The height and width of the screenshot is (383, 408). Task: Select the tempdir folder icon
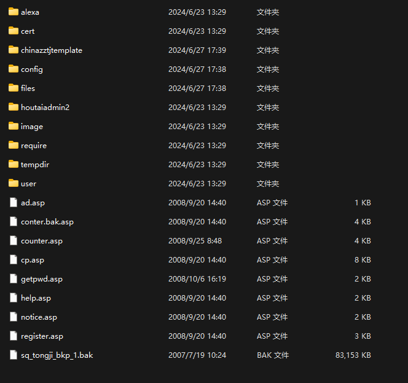(x=14, y=164)
